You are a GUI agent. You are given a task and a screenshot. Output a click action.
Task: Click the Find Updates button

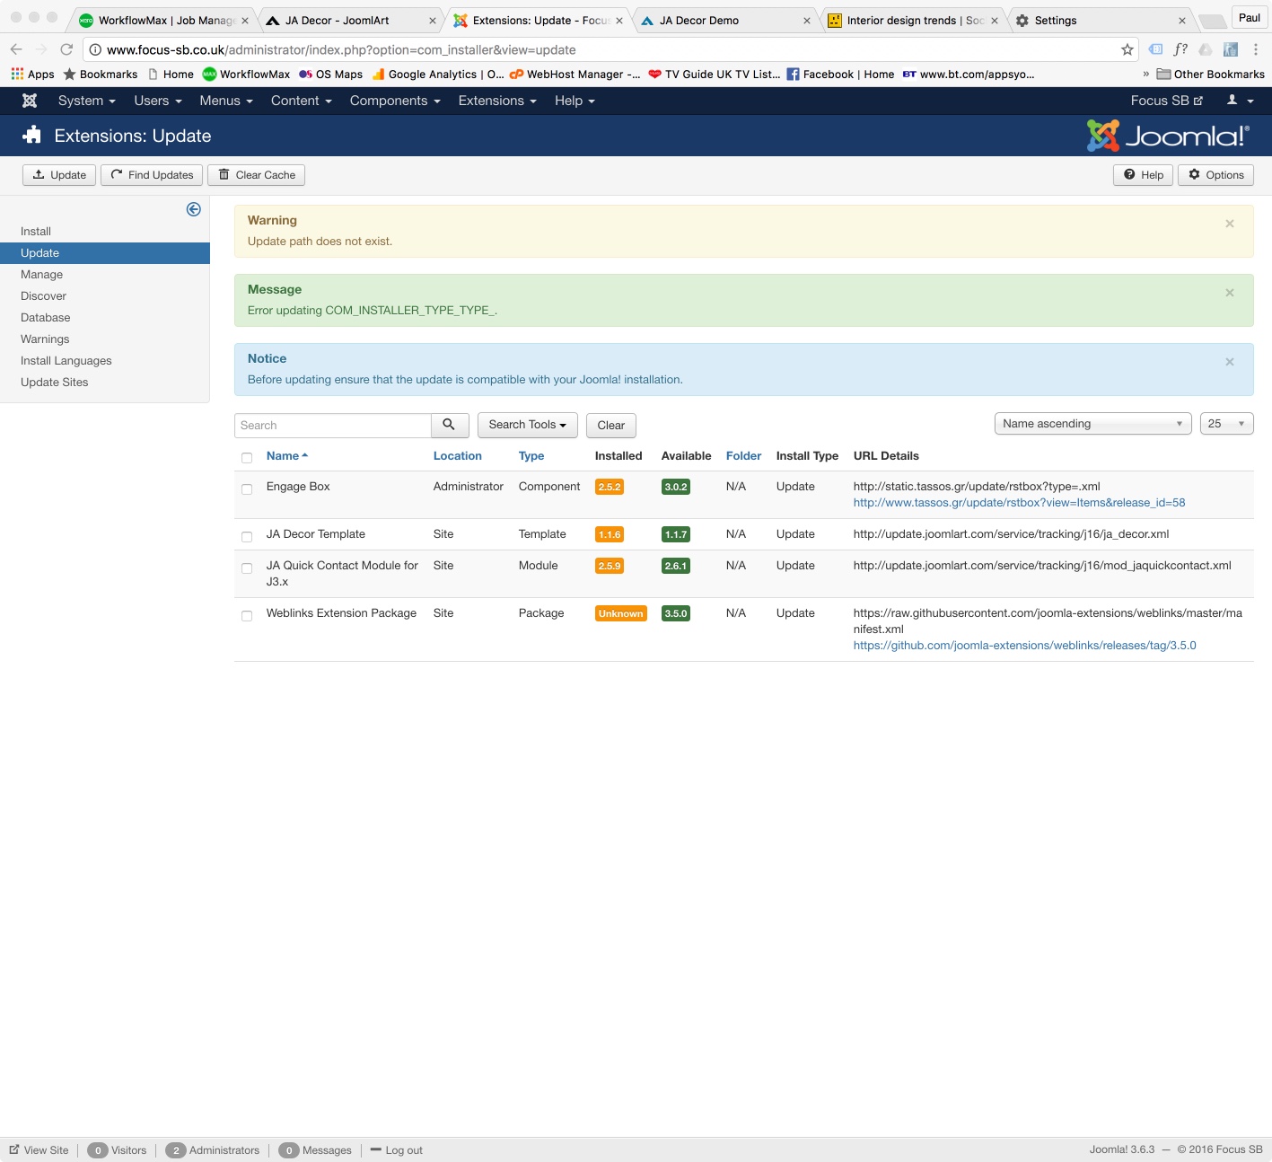point(152,175)
